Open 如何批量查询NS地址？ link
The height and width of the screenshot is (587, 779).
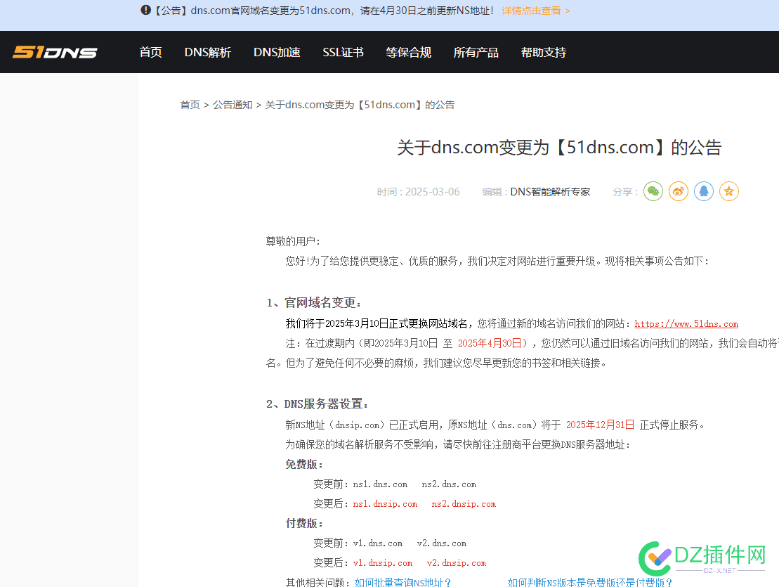(403, 582)
